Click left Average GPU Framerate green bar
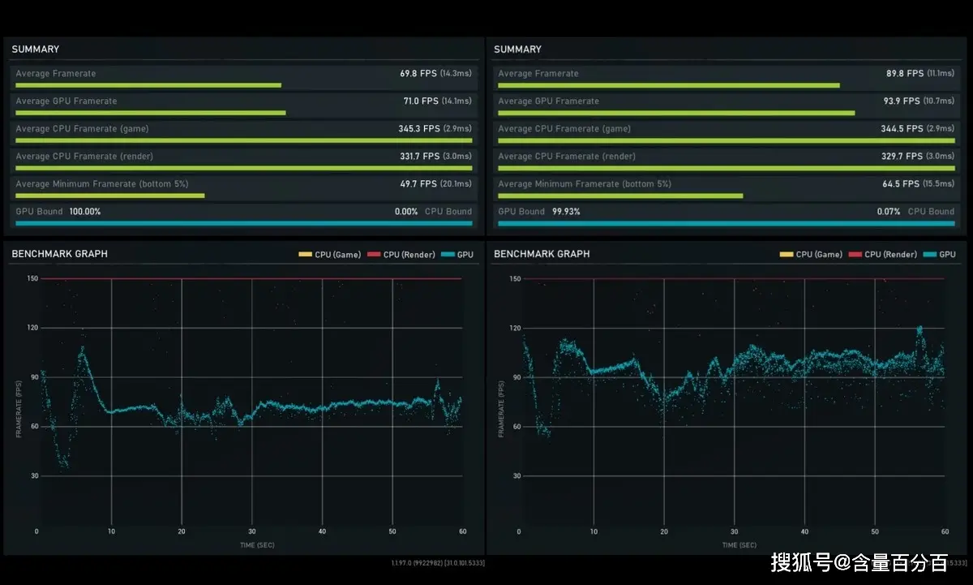The image size is (973, 585). [151, 113]
